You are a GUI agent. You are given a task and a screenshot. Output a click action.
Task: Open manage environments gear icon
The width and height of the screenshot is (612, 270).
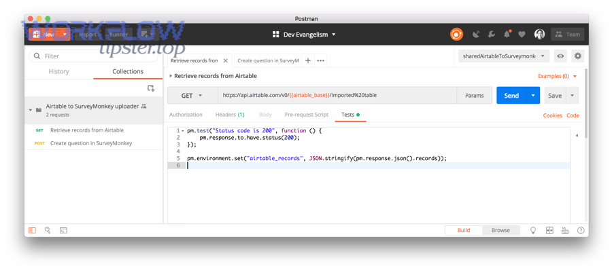[577, 56]
